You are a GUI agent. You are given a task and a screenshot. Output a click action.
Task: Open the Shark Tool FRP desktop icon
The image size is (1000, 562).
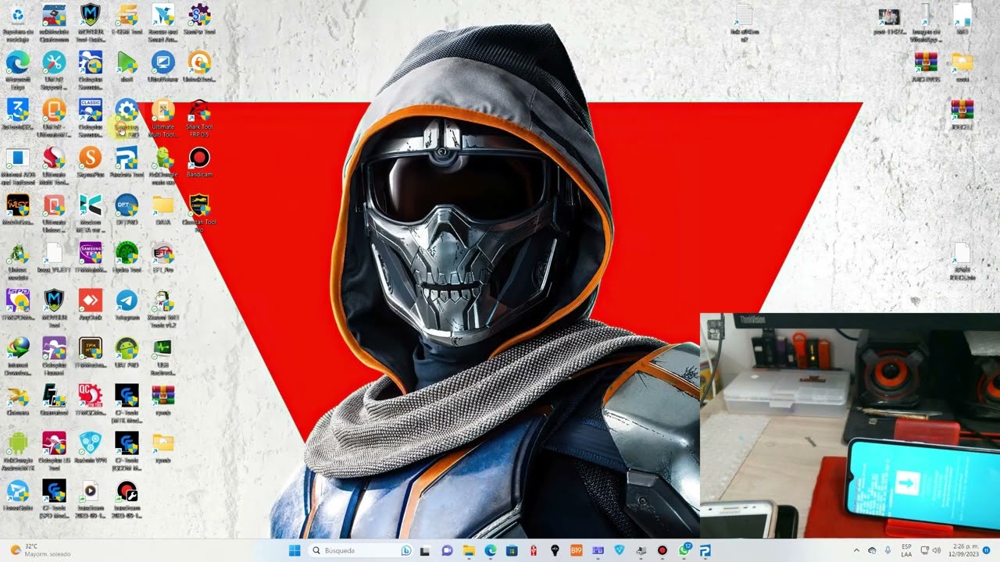pyautogui.click(x=199, y=117)
